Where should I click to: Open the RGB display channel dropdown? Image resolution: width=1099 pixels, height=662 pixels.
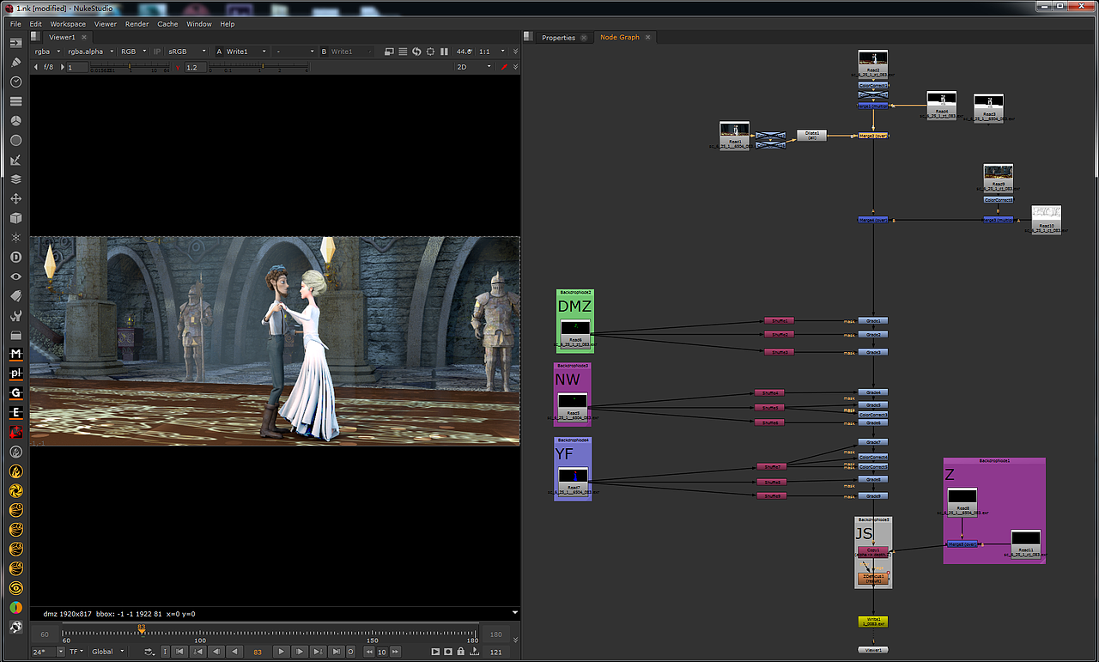[x=133, y=52]
